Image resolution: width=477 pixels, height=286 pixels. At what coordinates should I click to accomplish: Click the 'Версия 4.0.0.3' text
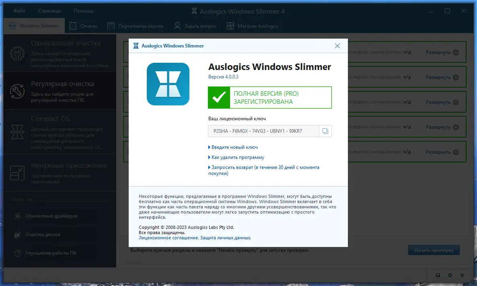223,77
